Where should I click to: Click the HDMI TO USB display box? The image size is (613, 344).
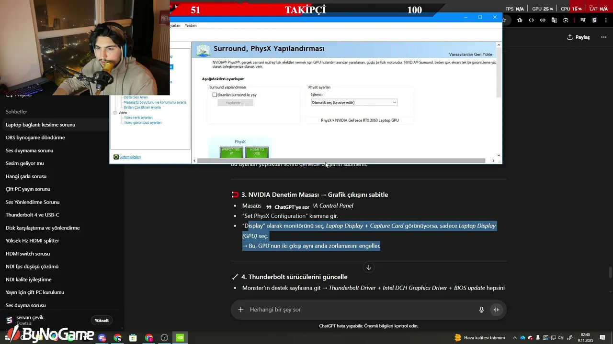pyautogui.click(x=257, y=152)
